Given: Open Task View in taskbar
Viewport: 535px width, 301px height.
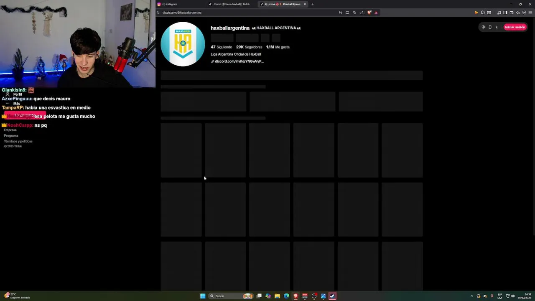Looking at the screenshot, I should point(259,296).
